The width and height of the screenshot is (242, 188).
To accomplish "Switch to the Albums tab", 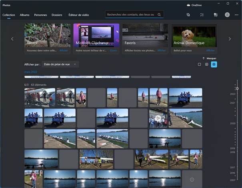I will [x=24, y=15].
